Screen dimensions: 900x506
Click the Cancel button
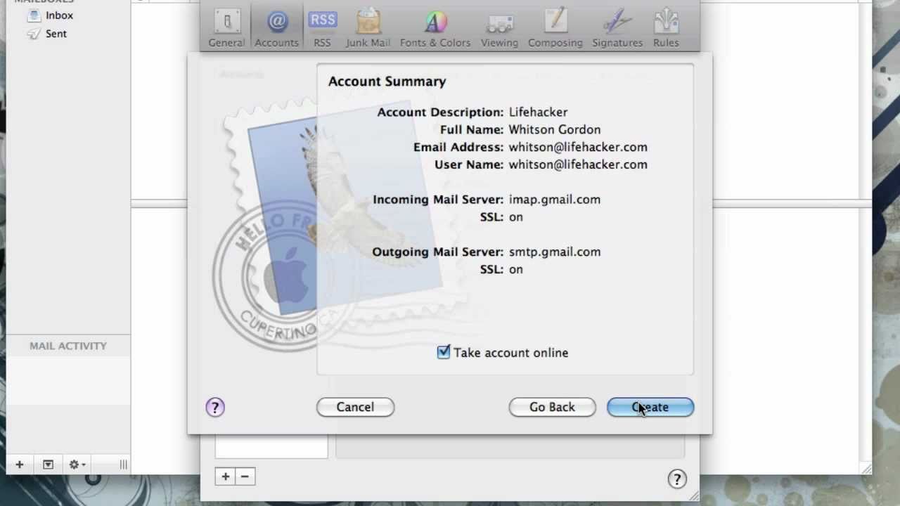355,407
